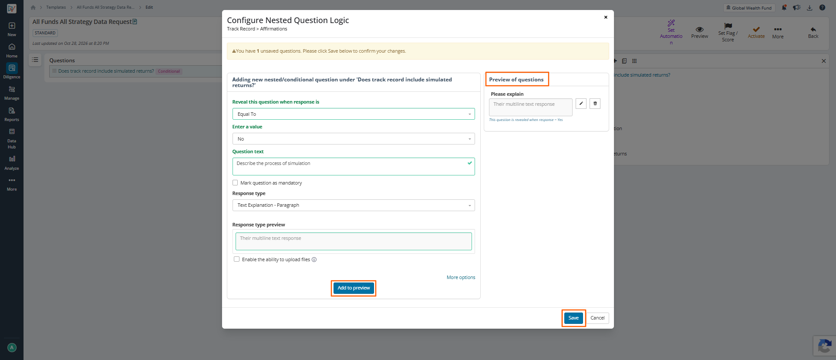This screenshot has height=360, width=836.
Task: Click the Back arrow in the toolbar
Action: click(x=813, y=30)
